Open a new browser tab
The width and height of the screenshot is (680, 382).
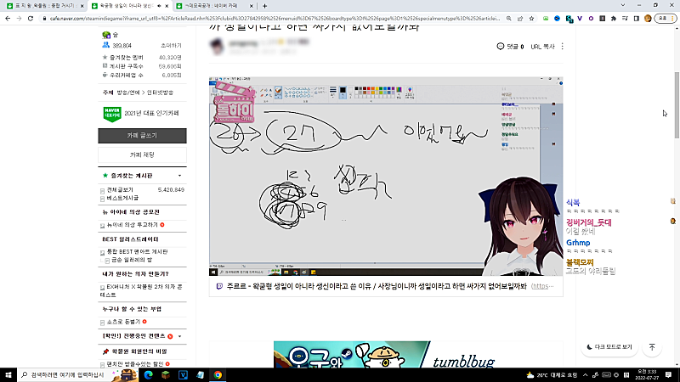pos(264,6)
